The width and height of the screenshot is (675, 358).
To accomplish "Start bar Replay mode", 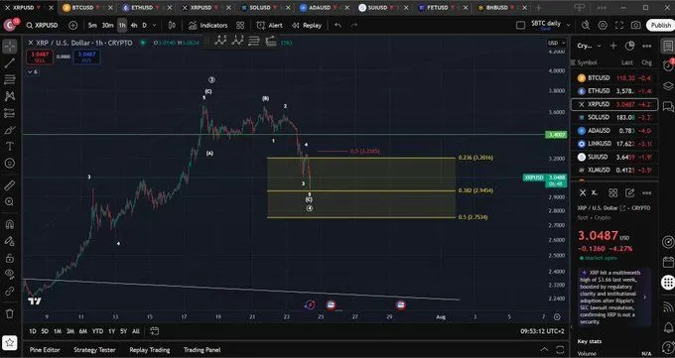I will pyautogui.click(x=307, y=26).
